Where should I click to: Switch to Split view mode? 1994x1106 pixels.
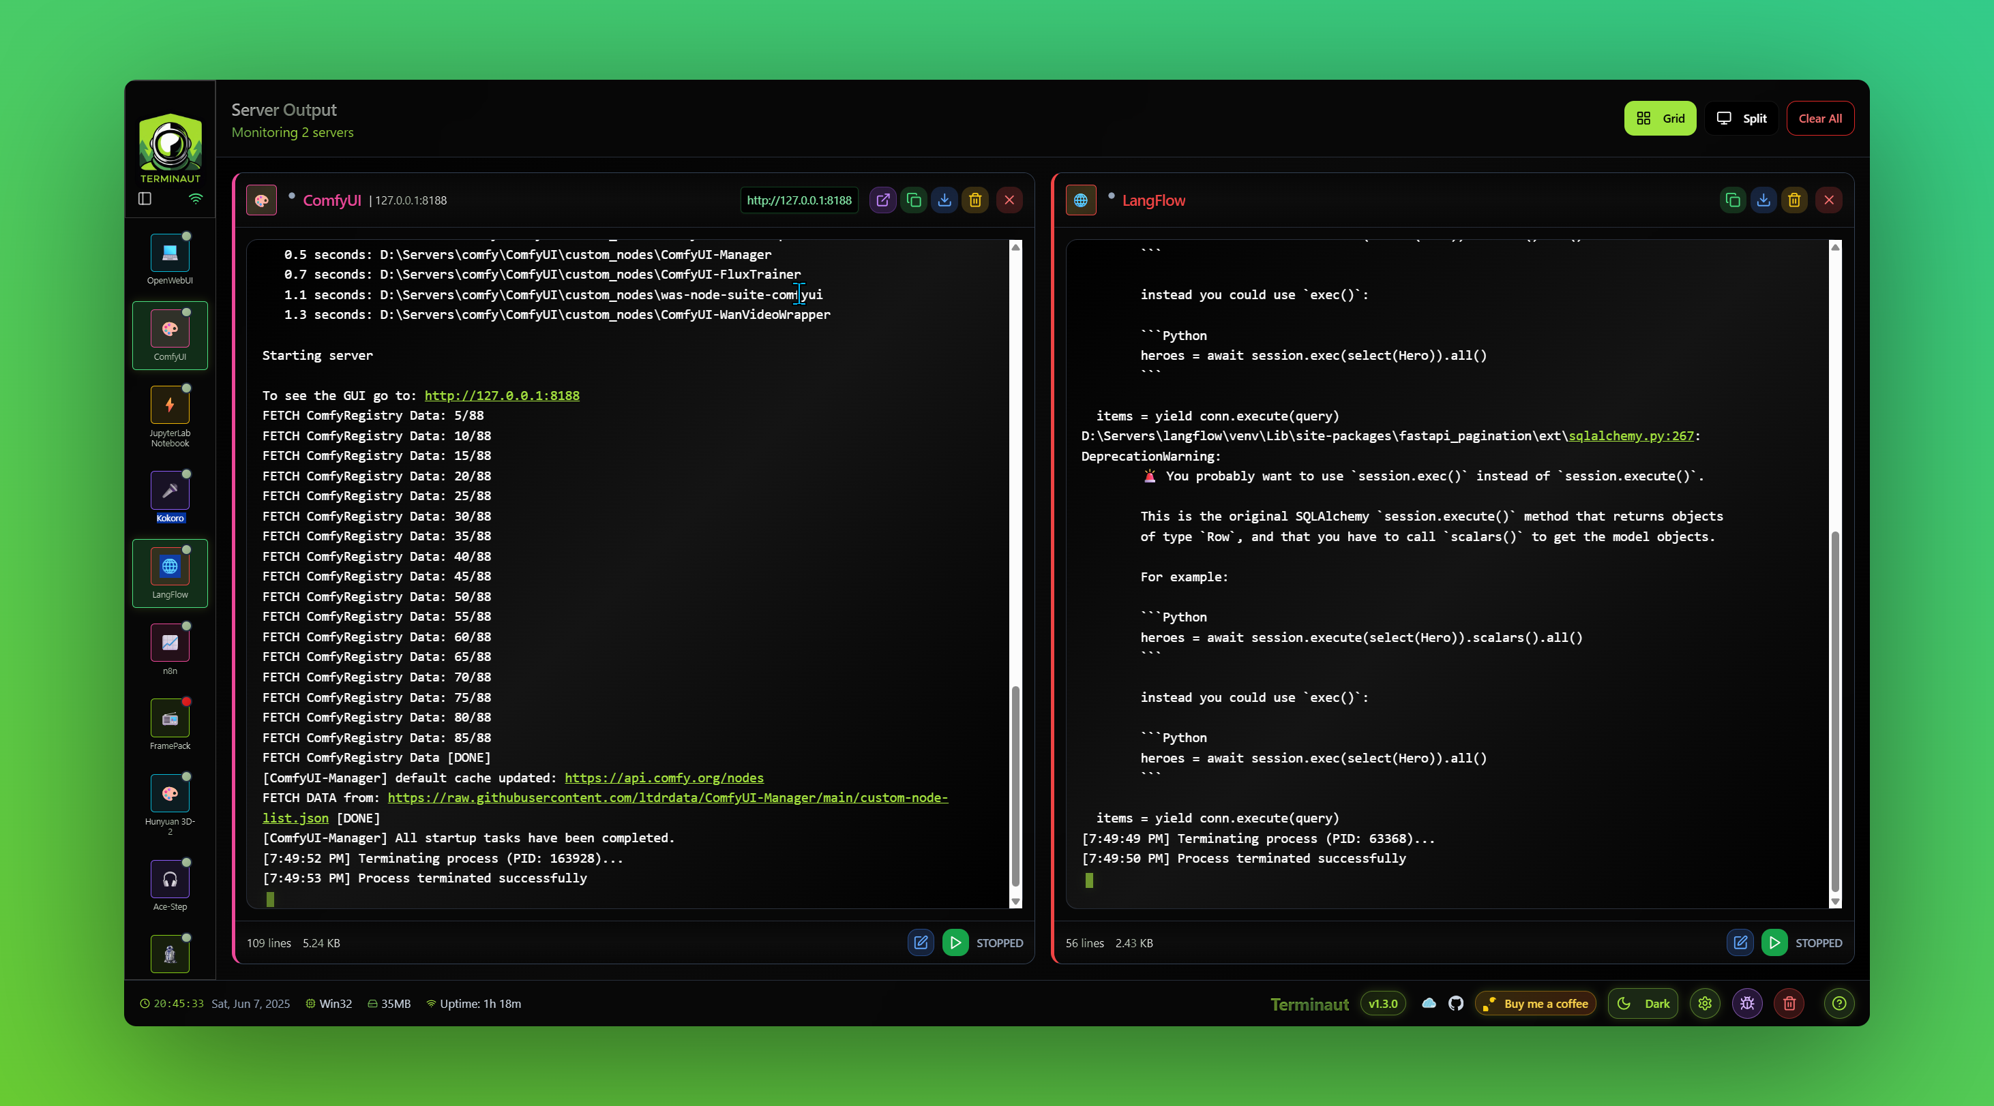click(x=1742, y=119)
